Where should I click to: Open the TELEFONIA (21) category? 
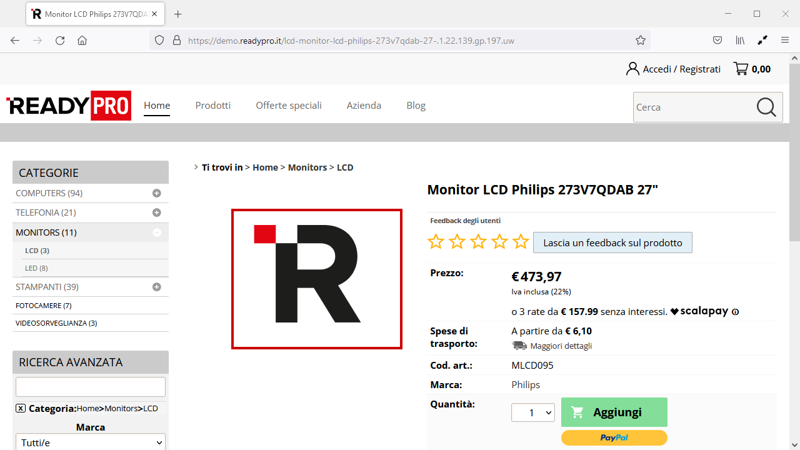click(46, 212)
